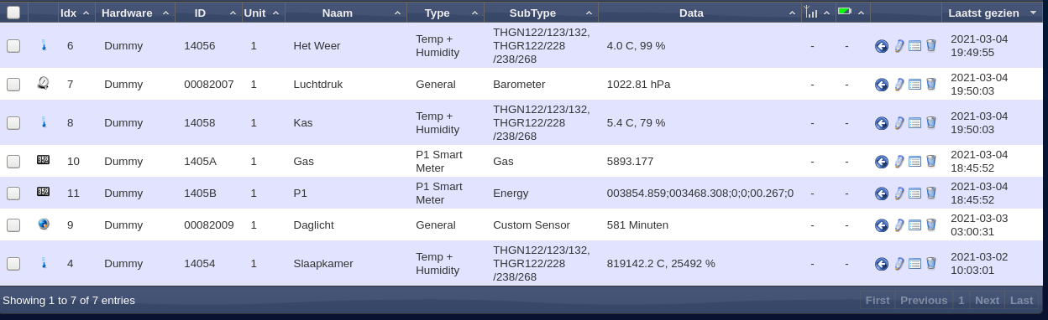The image size is (1048, 320).
Task: Open the log icon for Slaapkamer
Action: point(914,264)
